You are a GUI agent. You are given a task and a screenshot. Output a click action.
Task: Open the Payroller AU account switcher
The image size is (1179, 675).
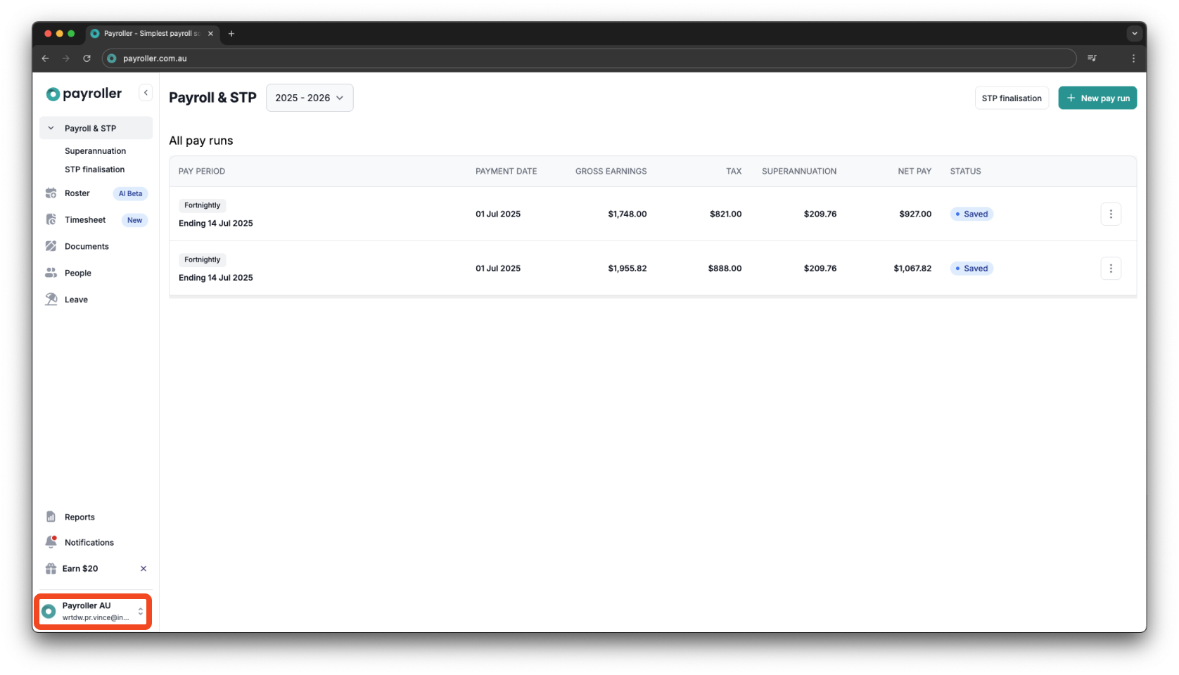pos(93,612)
